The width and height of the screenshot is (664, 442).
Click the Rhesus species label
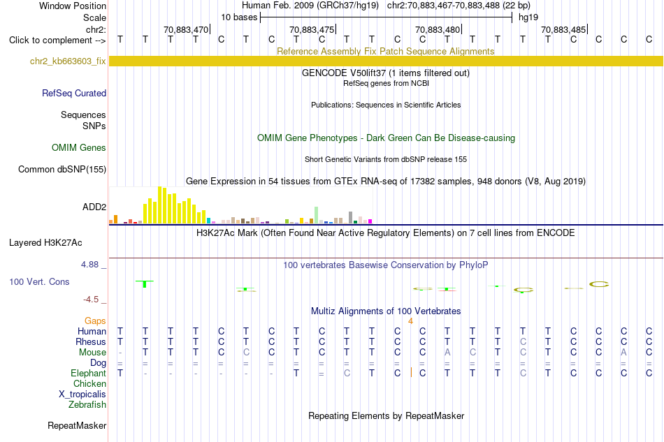pos(91,341)
